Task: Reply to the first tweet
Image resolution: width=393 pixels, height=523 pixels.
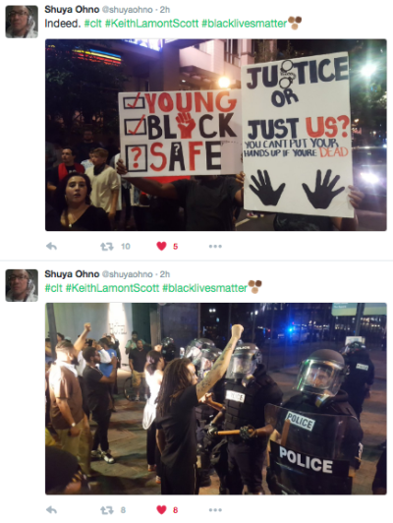Action: tap(51, 247)
